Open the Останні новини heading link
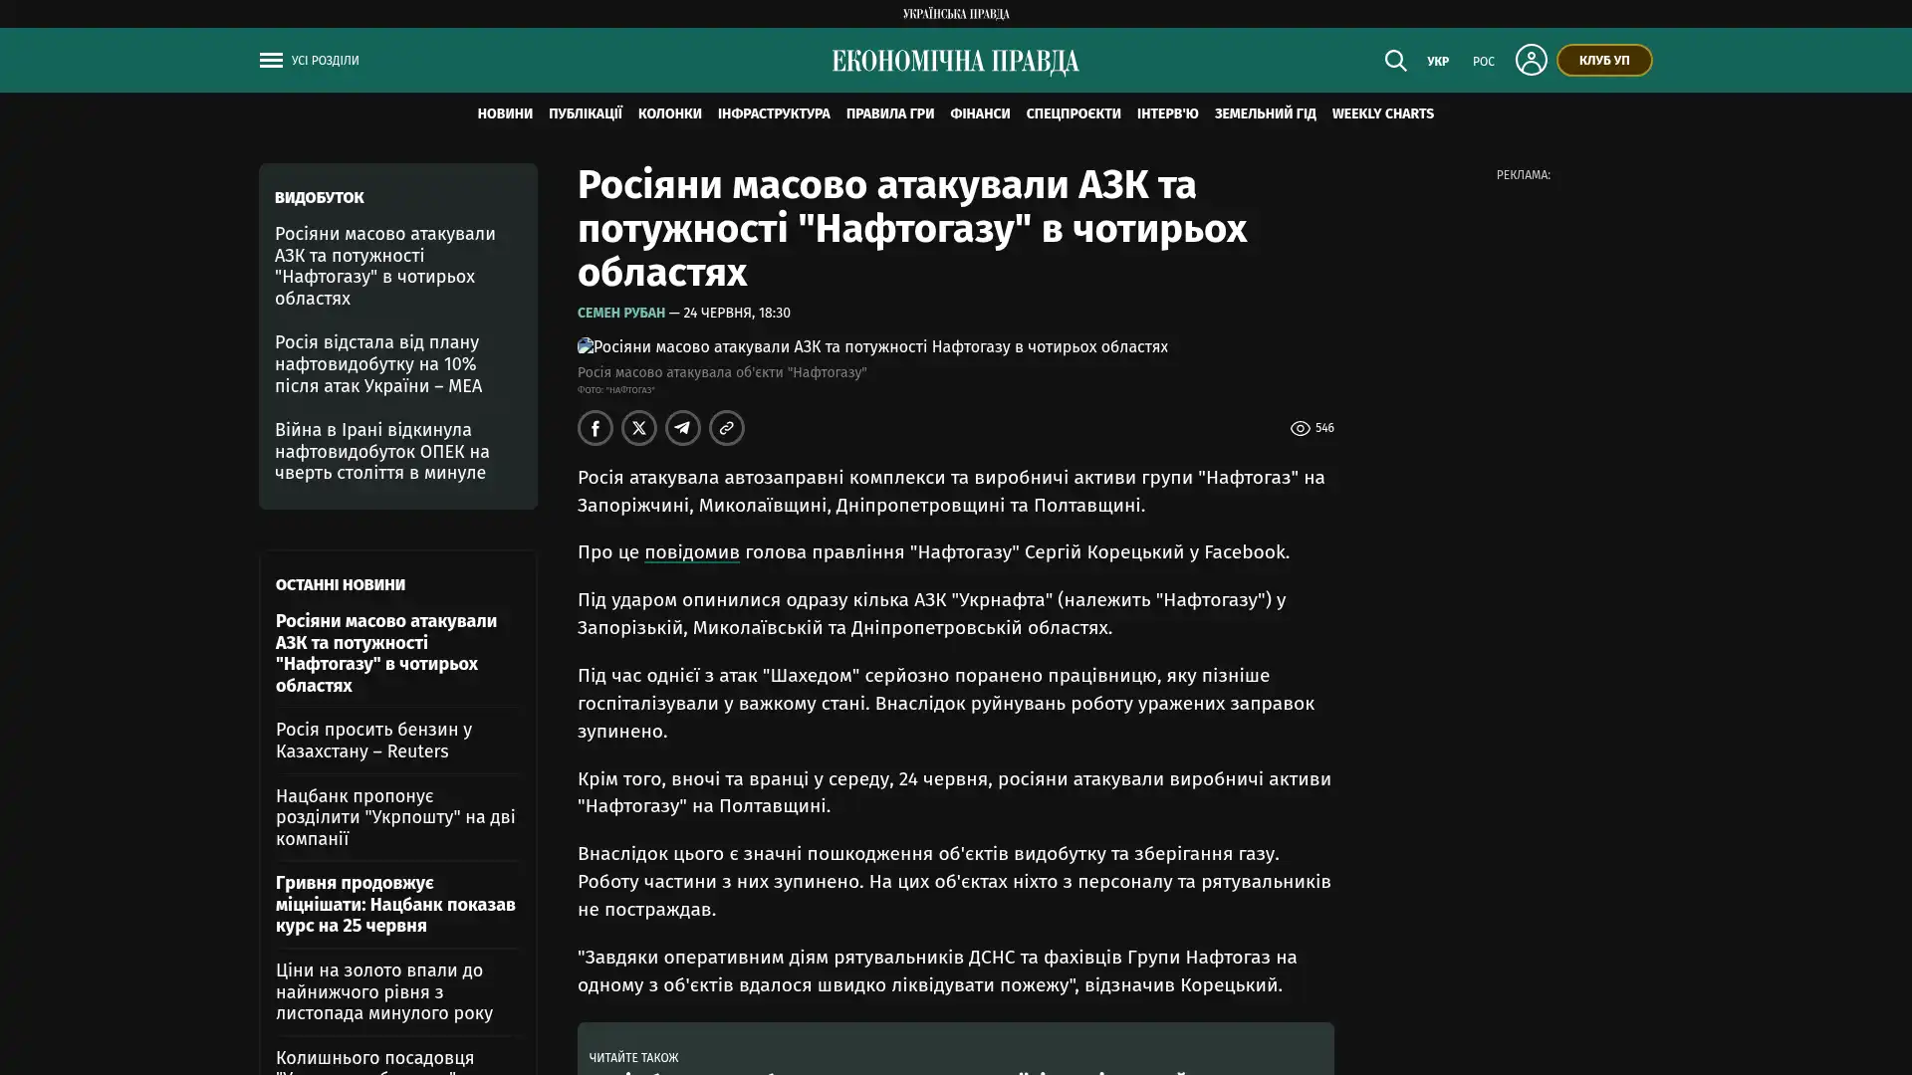Viewport: 1912px width, 1075px height. [x=341, y=585]
